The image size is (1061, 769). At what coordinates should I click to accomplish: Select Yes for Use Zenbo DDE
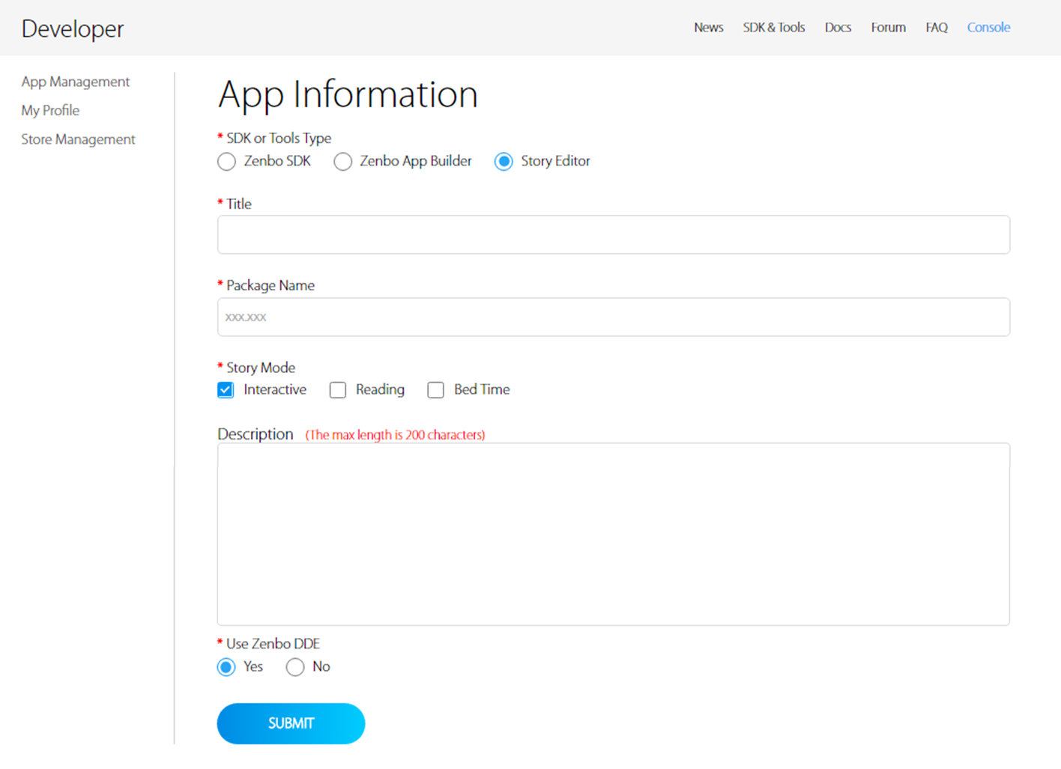[226, 667]
